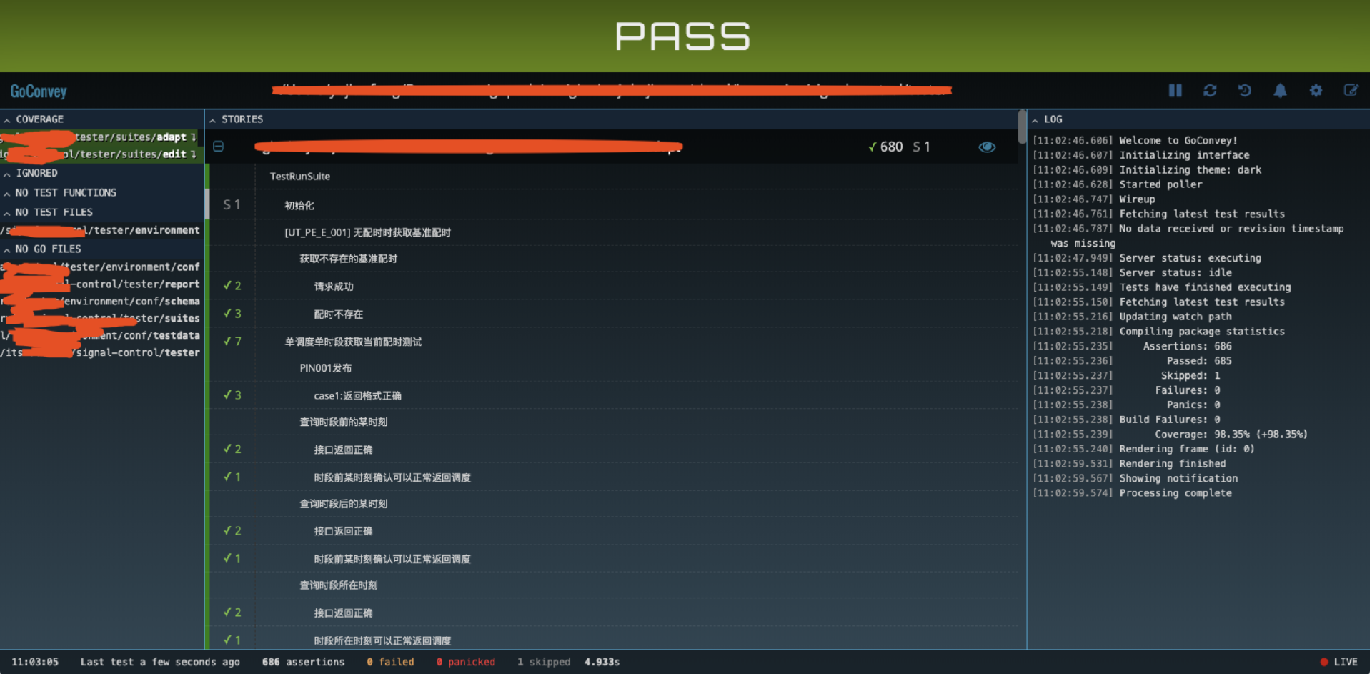Collapse the STORIES panel

237,119
